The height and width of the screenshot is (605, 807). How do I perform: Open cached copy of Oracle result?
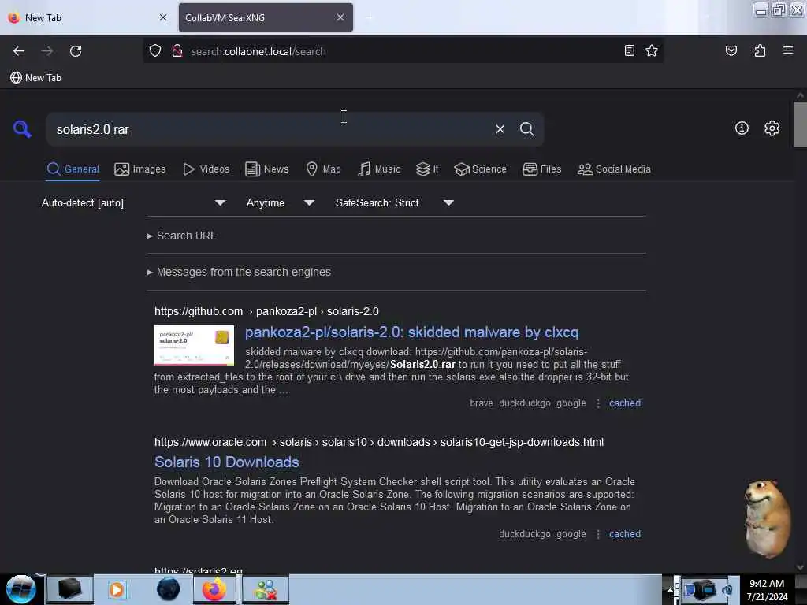click(624, 534)
